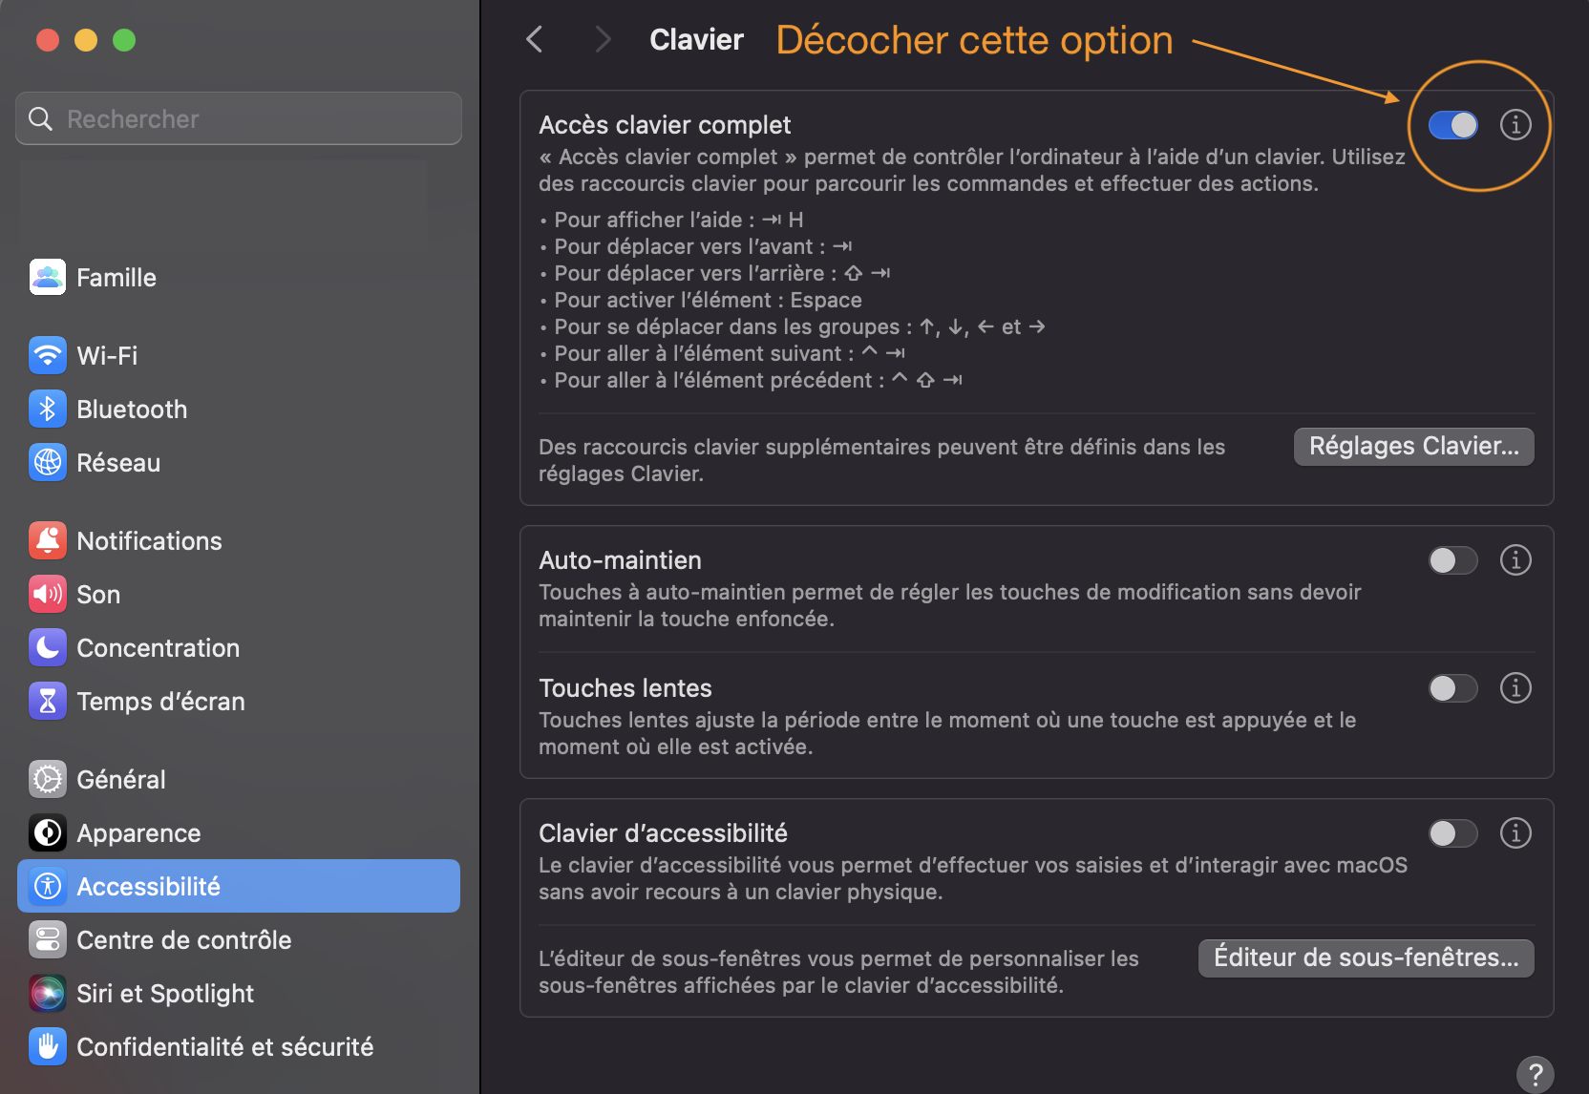Open Réseau via its globe icon
Image resolution: width=1589 pixels, height=1094 pixels.
coord(48,462)
